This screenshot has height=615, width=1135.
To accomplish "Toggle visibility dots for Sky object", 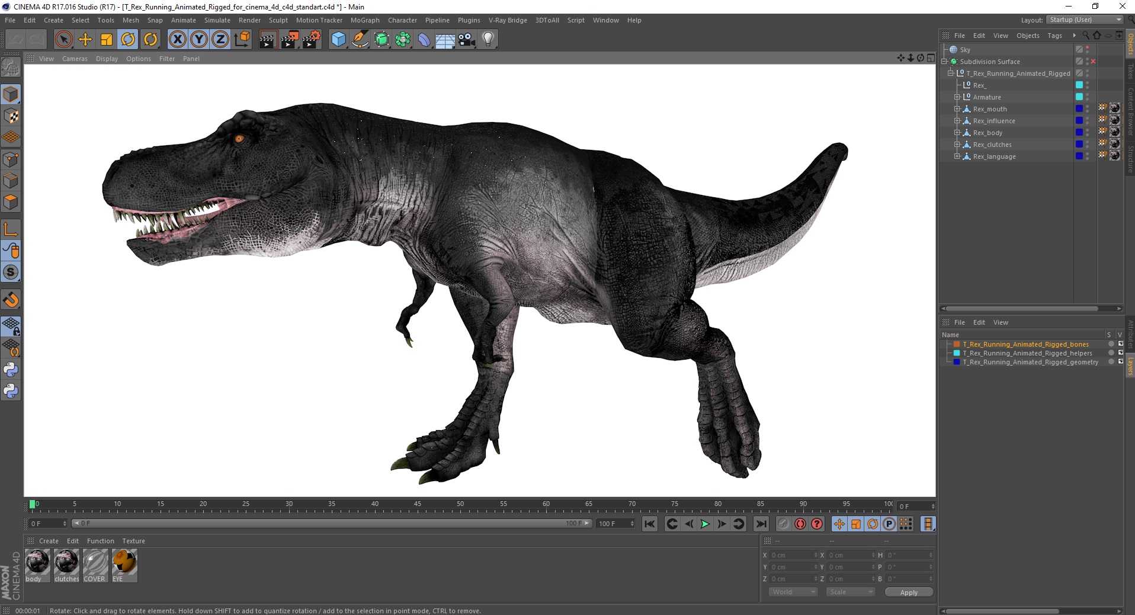I will (1087, 50).
